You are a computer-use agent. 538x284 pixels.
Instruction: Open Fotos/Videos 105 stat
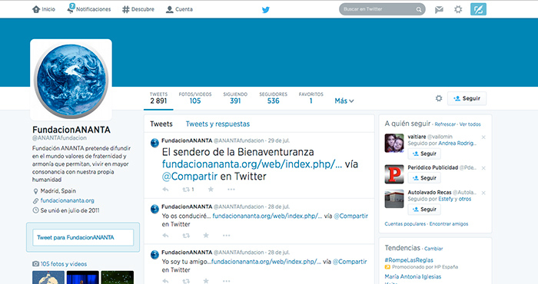click(195, 98)
